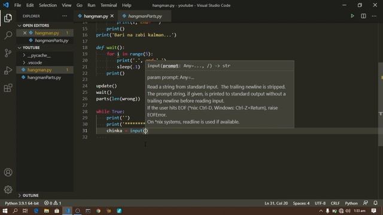Expand the Outline section
Viewport: 383px width, 215px height.
coord(45,195)
